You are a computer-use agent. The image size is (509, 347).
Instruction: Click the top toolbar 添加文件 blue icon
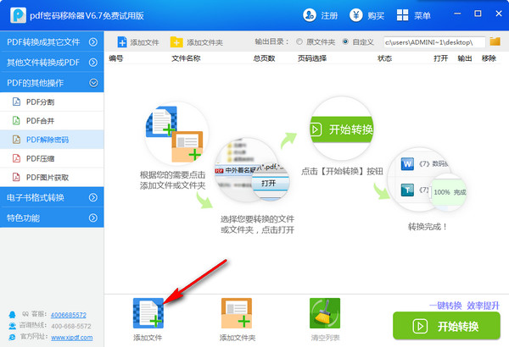pos(122,42)
